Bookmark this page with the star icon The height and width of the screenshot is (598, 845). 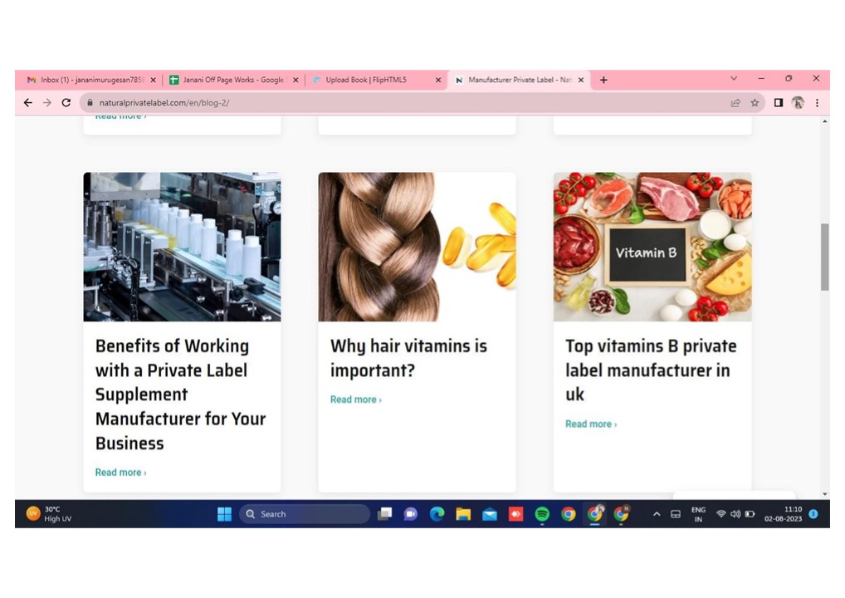click(x=755, y=102)
